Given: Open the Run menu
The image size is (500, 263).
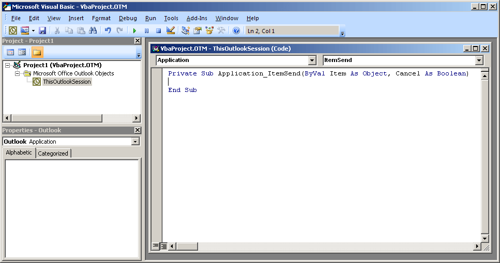Looking at the screenshot, I should point(150,18).
